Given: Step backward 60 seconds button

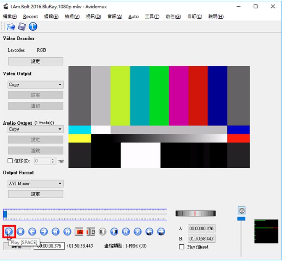Looking at the screenshot, I should coord(149,232).
